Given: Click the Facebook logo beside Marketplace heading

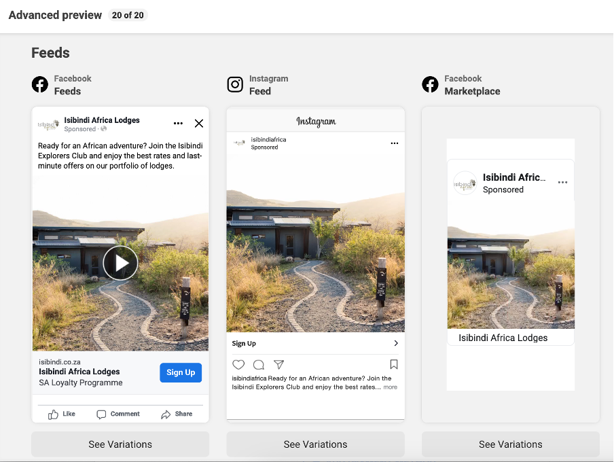Looking at the screenshot, I should 430,84.
